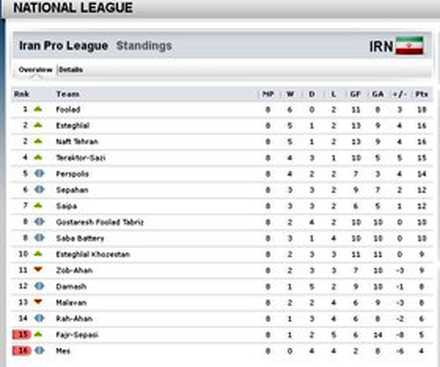Click the blue unchanged icon next to Damash
Image resolution: width=440 pixels, height=367 pixels.
(39, 286)
